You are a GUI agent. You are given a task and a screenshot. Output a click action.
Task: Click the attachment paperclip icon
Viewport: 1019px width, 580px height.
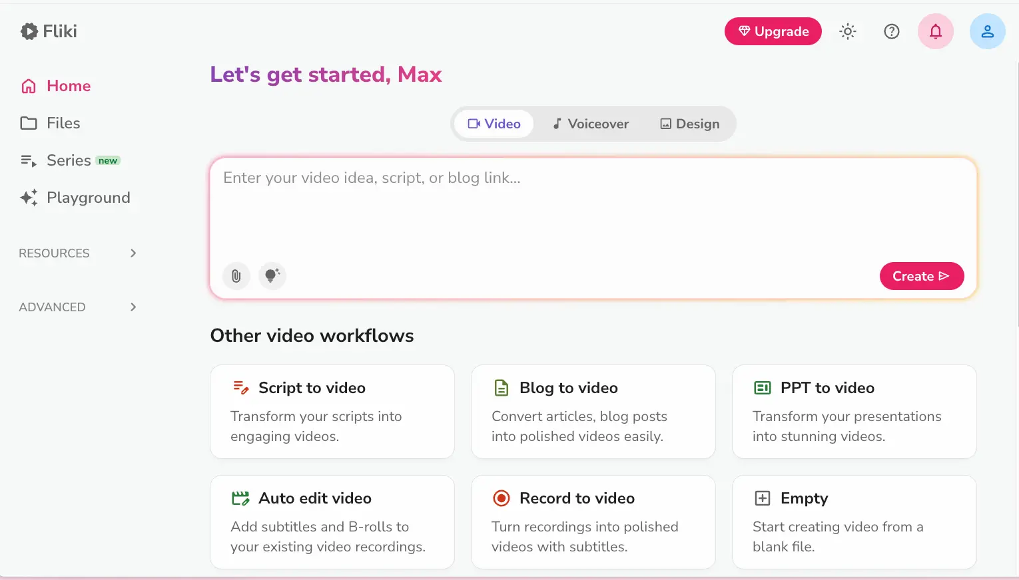[x=236, y=275]
